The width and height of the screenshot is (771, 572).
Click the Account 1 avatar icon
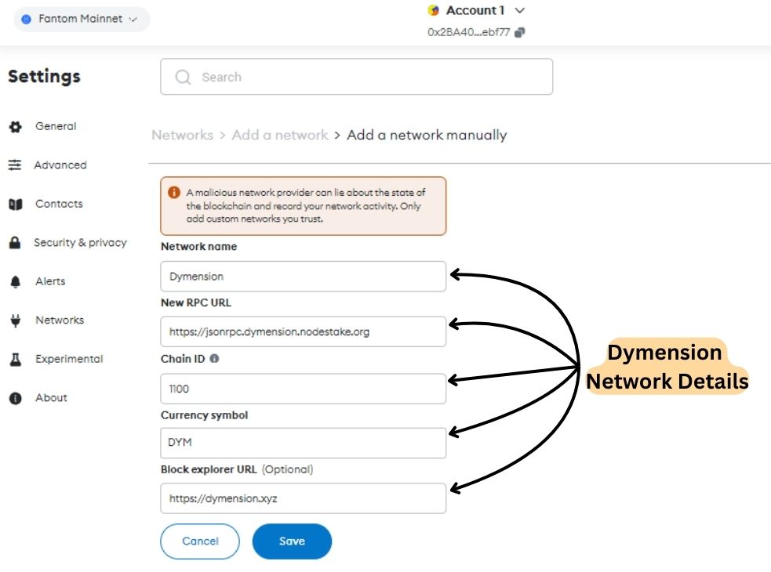point(433,10)
